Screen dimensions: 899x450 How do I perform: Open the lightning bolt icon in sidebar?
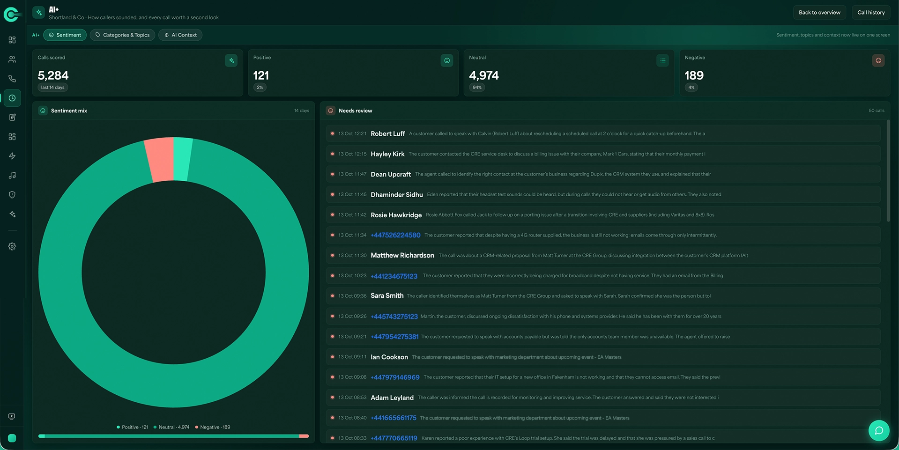[x=12, y=156]
